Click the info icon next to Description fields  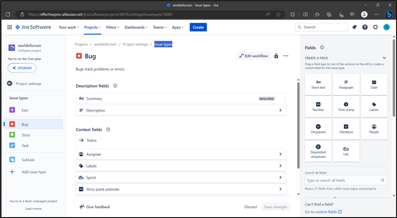click(x=115, y=86)
